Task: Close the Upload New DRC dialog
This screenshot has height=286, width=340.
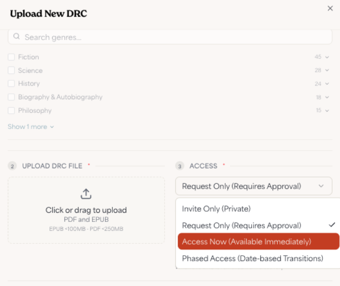Action: pos(330,8)
